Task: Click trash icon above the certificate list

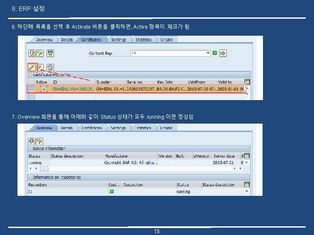Action: [50, 67]
